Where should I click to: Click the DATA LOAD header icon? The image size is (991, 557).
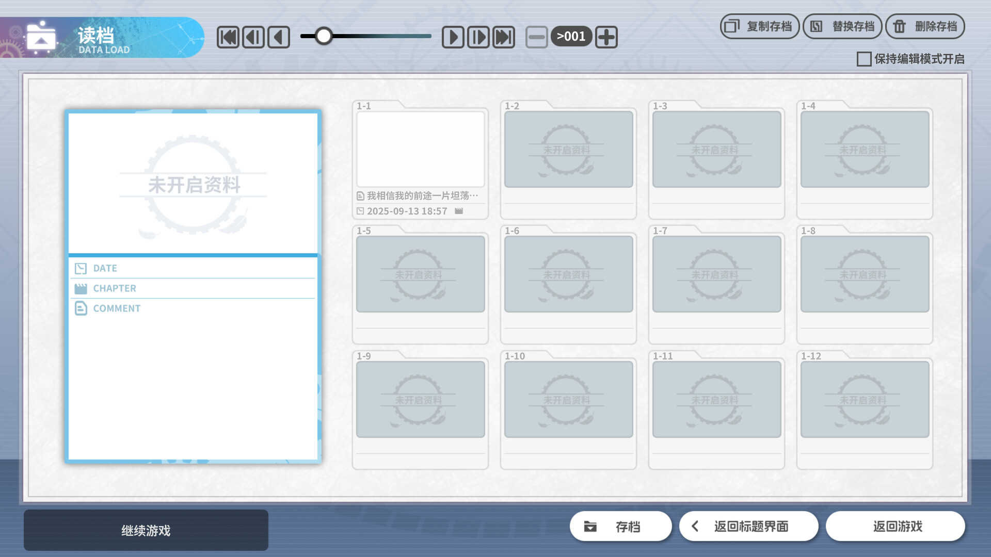click(41, 37)
